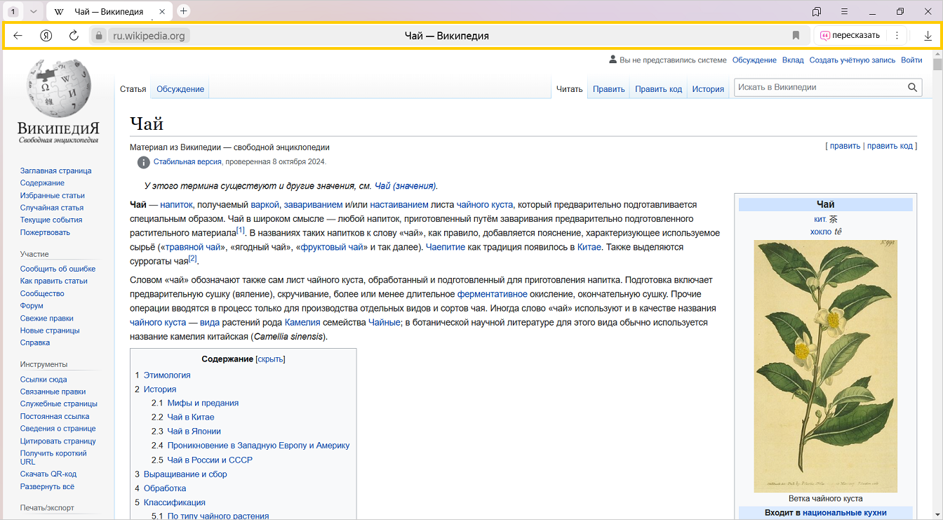
Task: Open the downloads arrow icon
Action: 928,36
